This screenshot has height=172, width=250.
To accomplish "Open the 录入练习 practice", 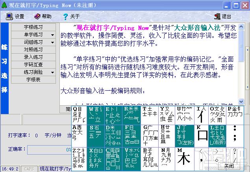I will click(x=33, y=57).
